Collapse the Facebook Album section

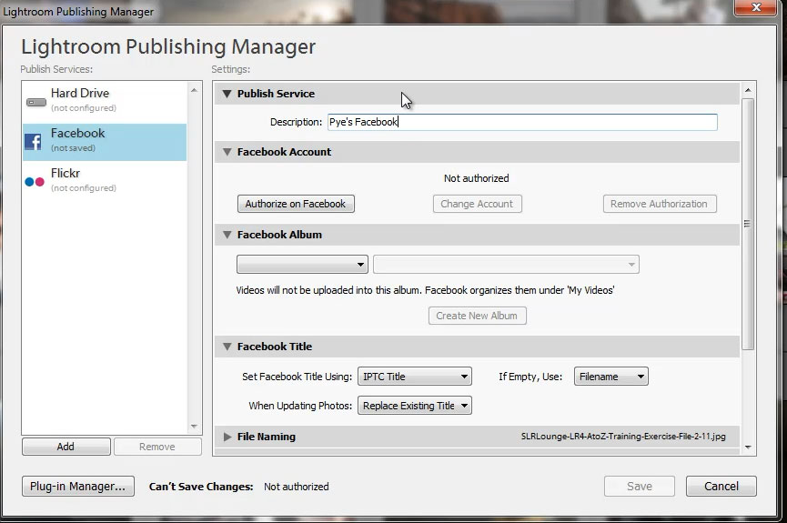(227, 235)
